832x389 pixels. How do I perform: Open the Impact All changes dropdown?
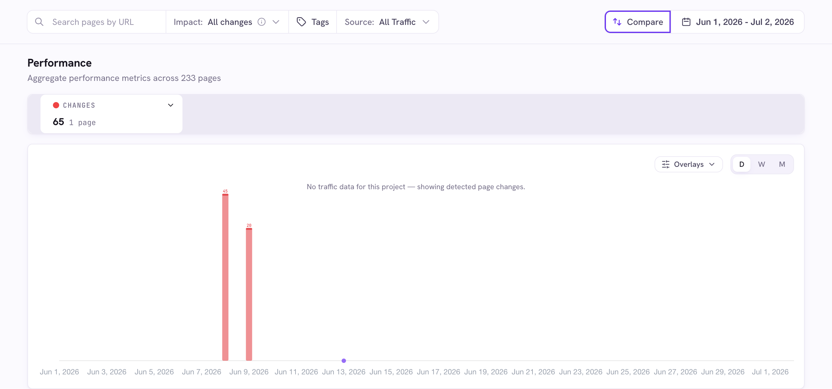click(227, 22)
